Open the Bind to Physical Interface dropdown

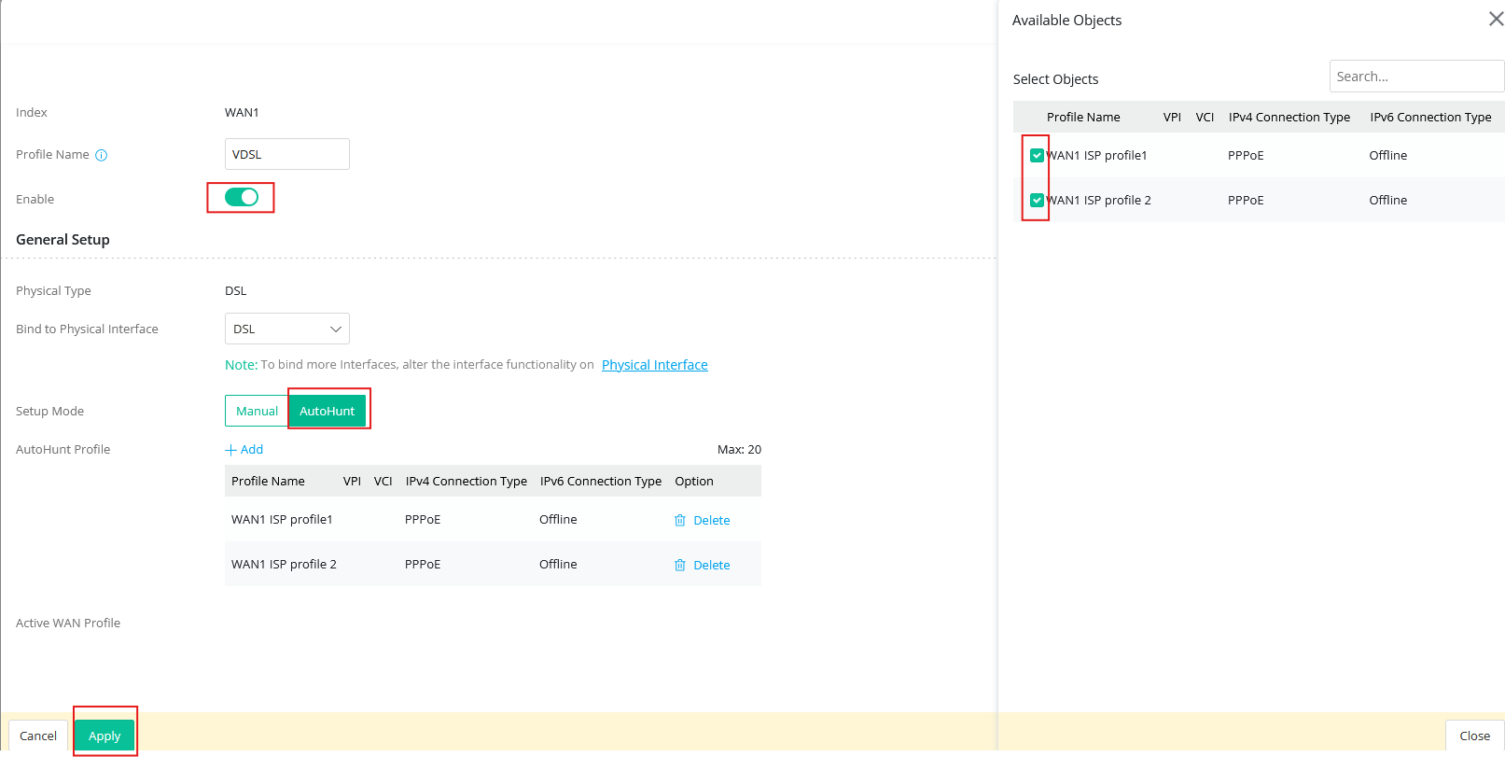287,329
